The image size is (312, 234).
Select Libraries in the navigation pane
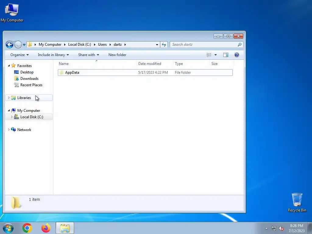24,98
